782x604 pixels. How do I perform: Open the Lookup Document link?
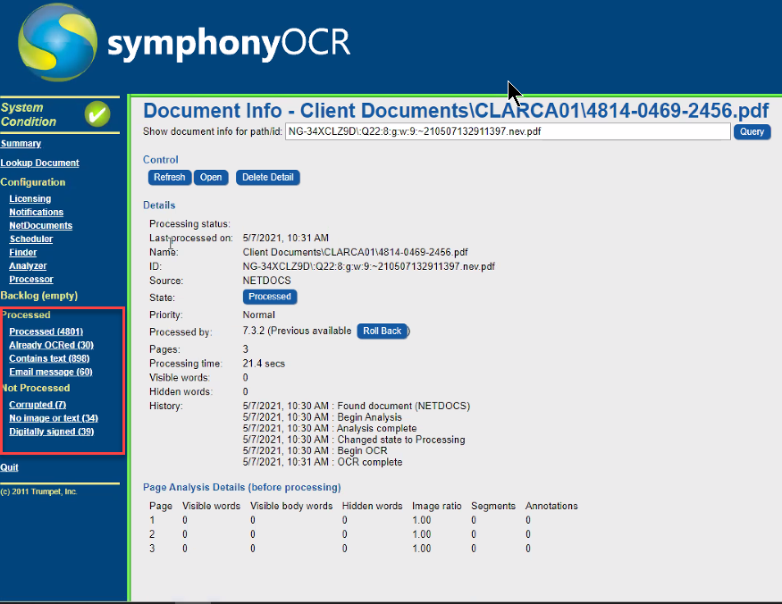tap(40, 164)
